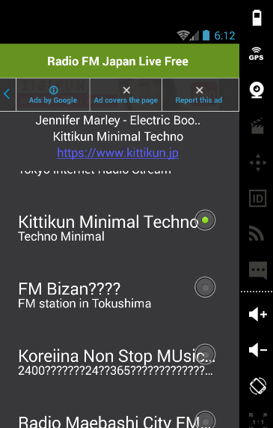
Task: Click the emulator screen capture clapperboard
Action: (257, 126)
